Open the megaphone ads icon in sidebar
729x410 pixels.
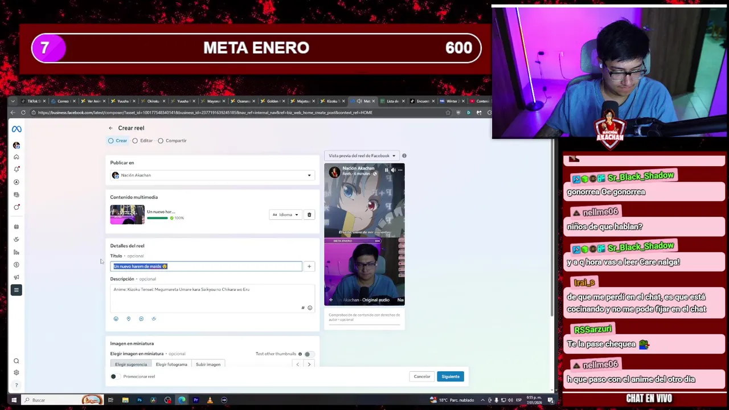coord(17,277)
